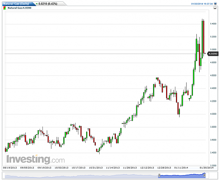
Task: Click the y-axis label '3.6000'
Action: click(x=213, y=140)
